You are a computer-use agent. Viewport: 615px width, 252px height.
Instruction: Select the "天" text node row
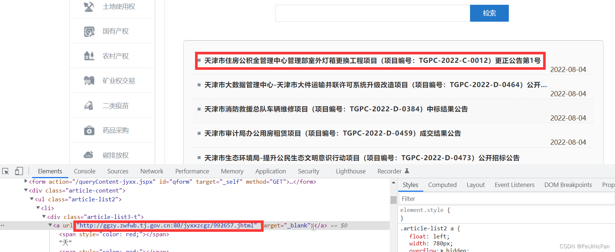click(65, 243)
